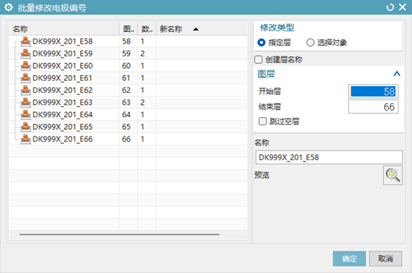Click the horizontal scrollbar of the list
This screenshot has height=273, width=412.
tap(119, 234)
